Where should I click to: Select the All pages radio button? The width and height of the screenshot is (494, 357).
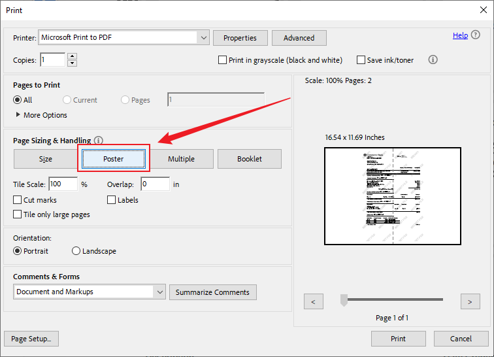18,100
